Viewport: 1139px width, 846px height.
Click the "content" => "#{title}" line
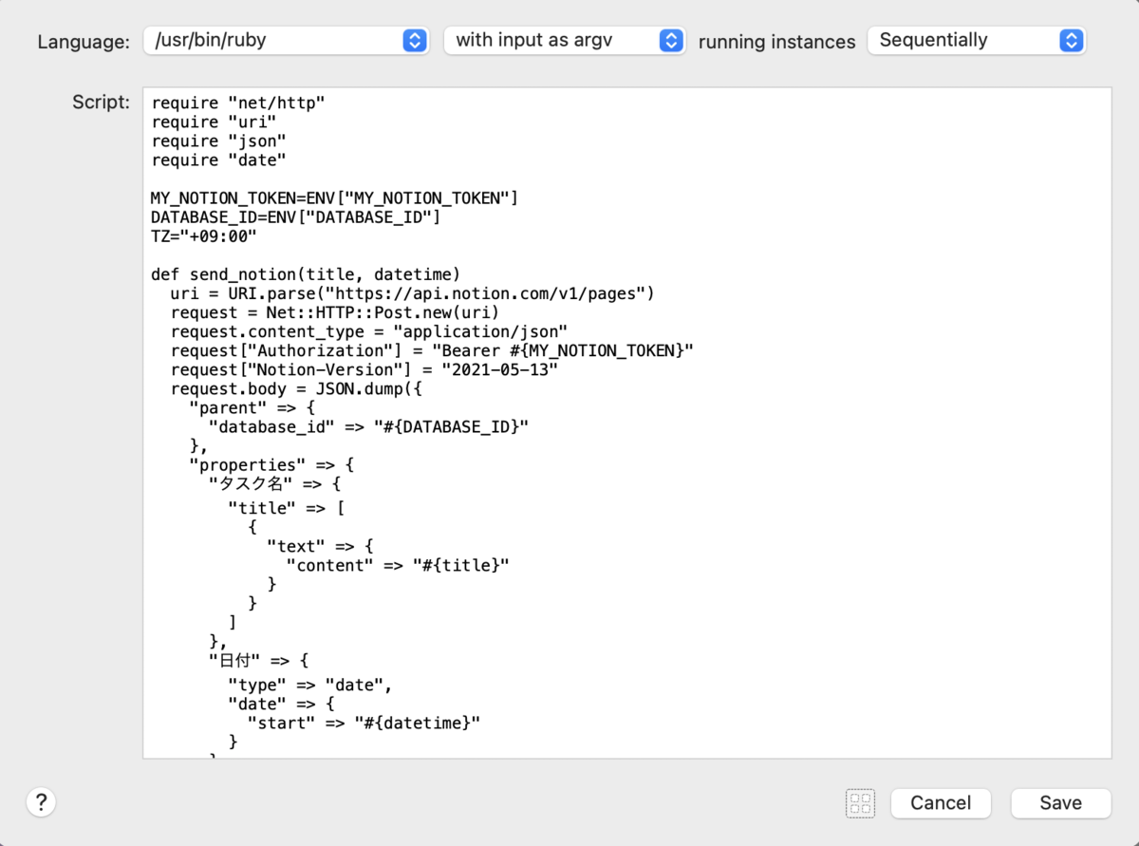click(x=399, y=565)
